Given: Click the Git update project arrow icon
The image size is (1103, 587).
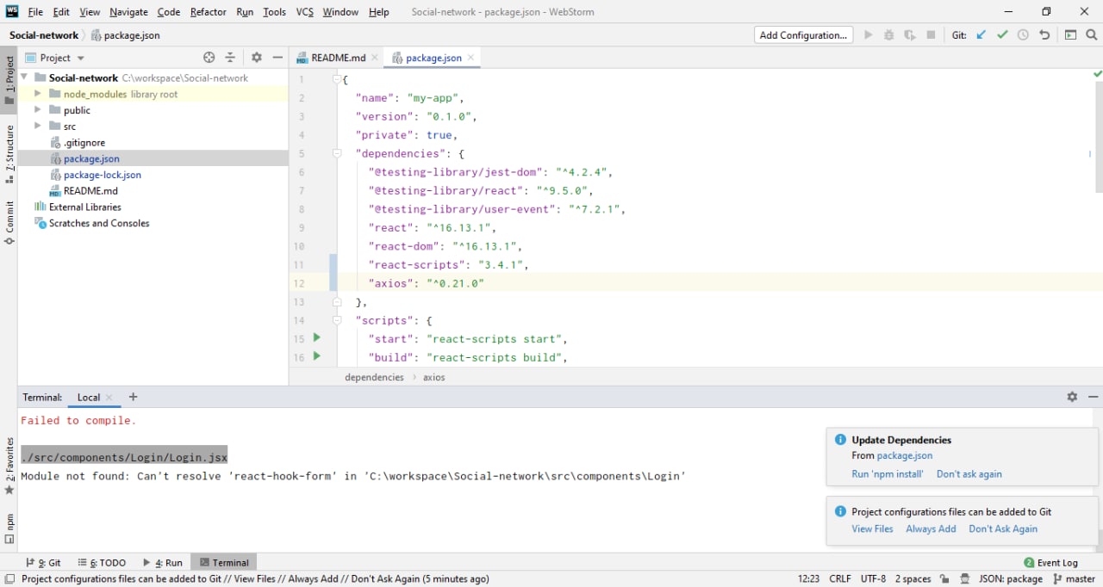Looking at the screenshot, I should 981,35.
